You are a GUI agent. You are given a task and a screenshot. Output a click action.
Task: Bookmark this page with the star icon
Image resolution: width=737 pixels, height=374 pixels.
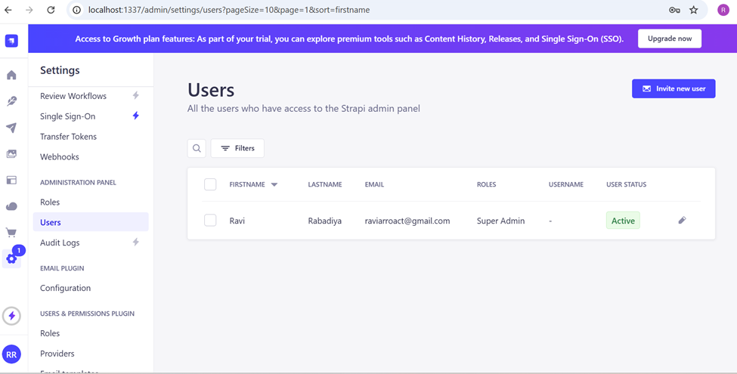(694, 10)
